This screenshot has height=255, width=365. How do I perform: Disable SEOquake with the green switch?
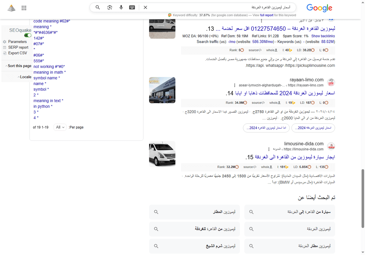(28, 35)
